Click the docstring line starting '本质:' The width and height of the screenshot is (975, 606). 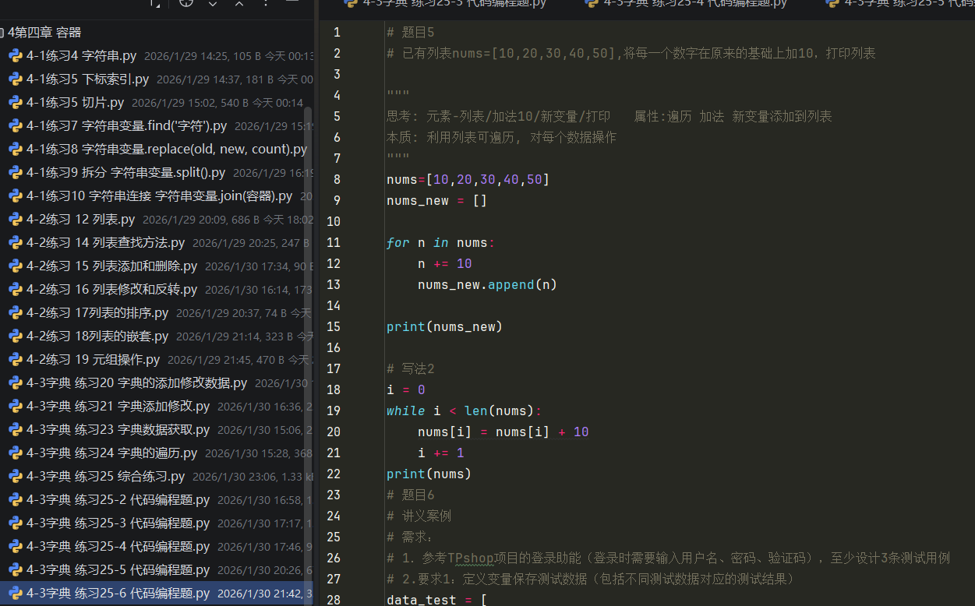501,138
